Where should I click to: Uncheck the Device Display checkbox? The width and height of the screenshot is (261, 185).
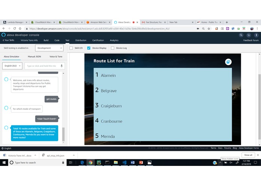pos(89,48)
